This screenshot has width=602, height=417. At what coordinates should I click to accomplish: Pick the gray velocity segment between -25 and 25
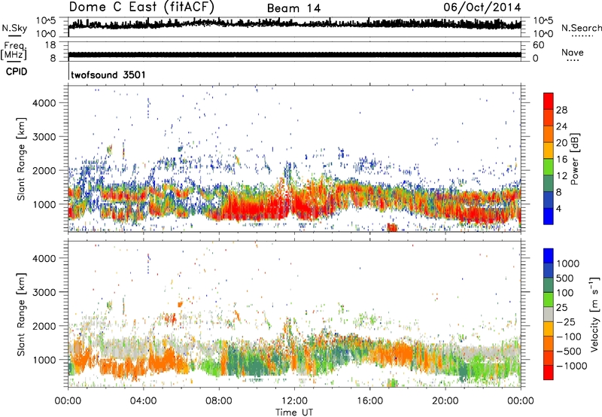coord(549,314)
